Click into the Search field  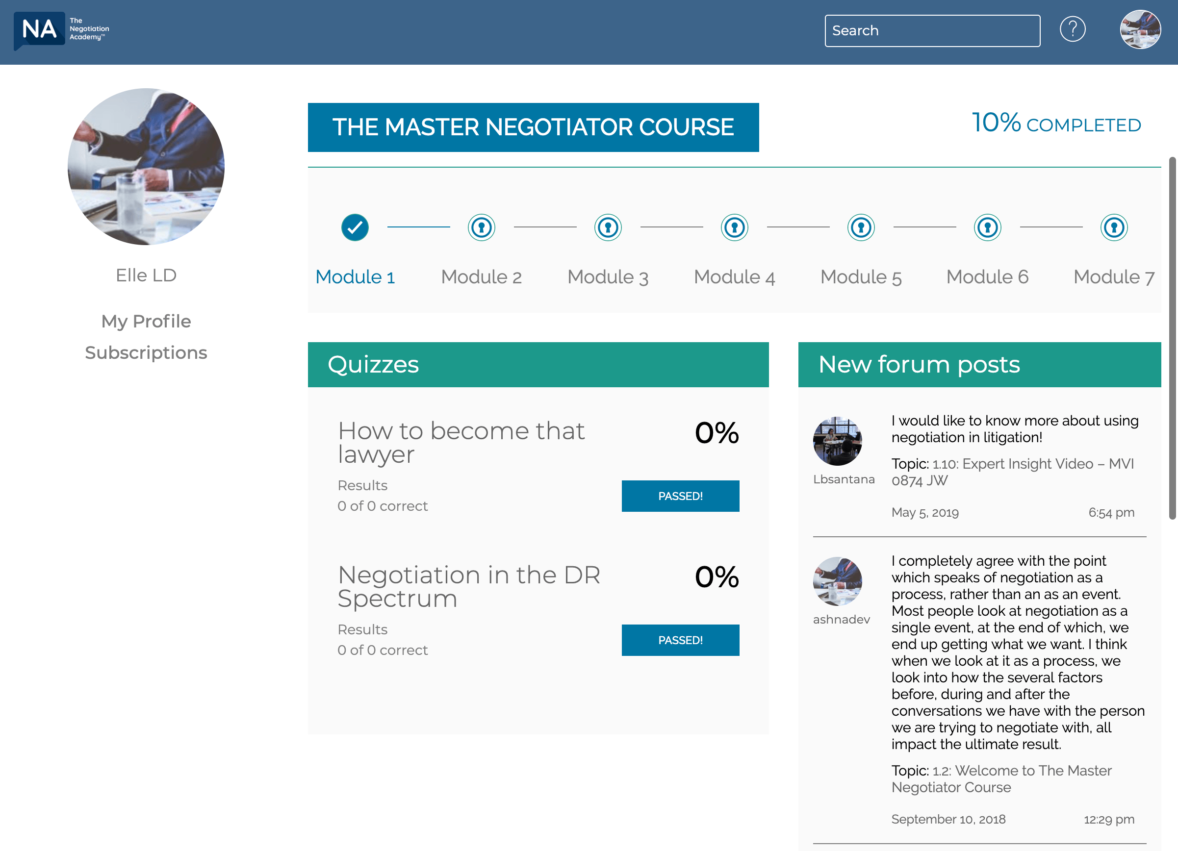point(932,30)
